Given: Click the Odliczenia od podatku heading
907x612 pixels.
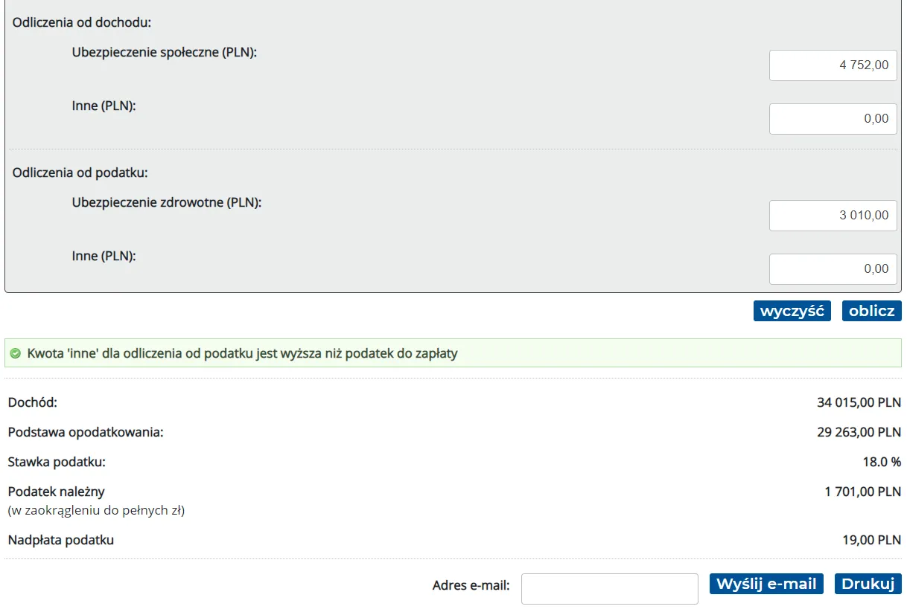Looking at the screenshot, I should pyautogui.click(x=80, y=173).
